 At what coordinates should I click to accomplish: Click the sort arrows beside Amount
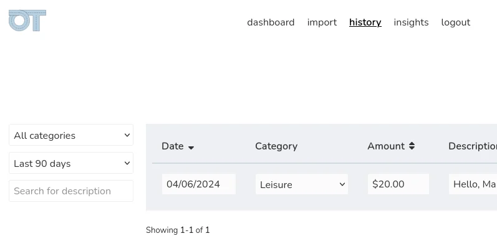pyautogui.click(x=412, y=146)
